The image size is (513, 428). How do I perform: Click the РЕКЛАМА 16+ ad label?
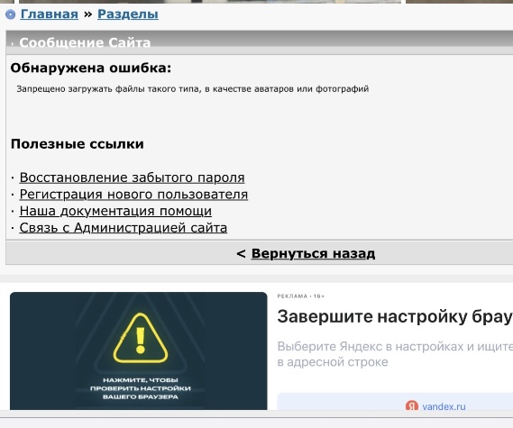(x=300, y=296)
